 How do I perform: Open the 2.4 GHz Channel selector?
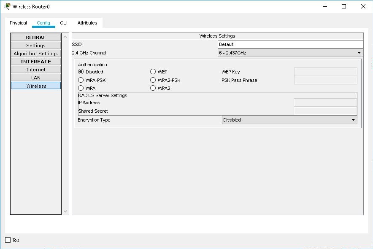pos(290,52)
